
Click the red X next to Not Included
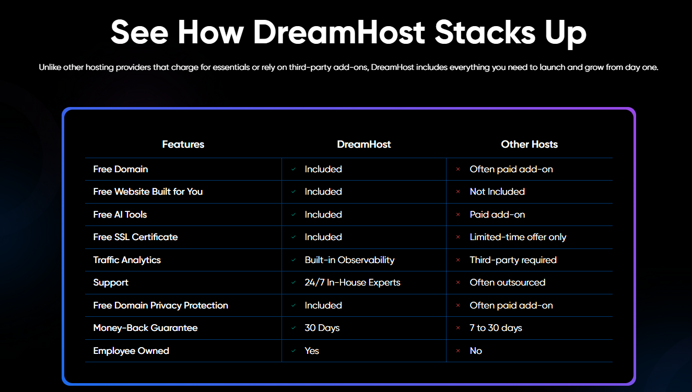(458, 192)
